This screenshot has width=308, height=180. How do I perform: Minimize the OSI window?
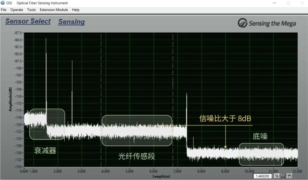(275, 3)
